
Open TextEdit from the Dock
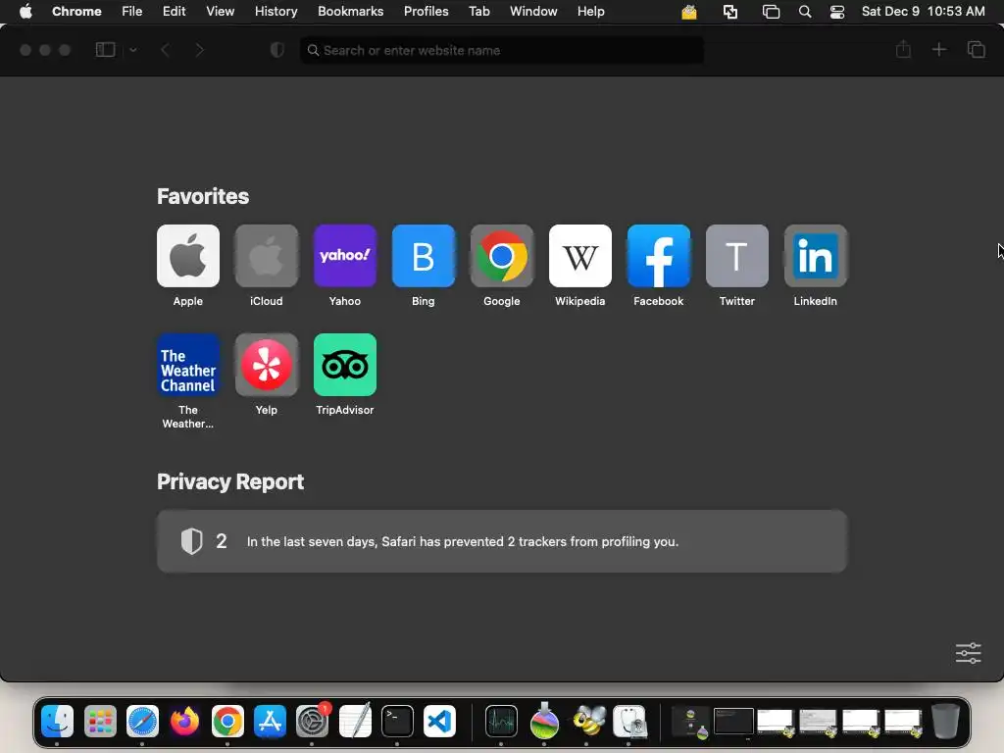(x=355, y=721)
